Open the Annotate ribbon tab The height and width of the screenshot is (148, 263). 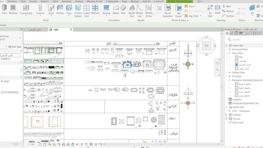[x=67, y=1]
